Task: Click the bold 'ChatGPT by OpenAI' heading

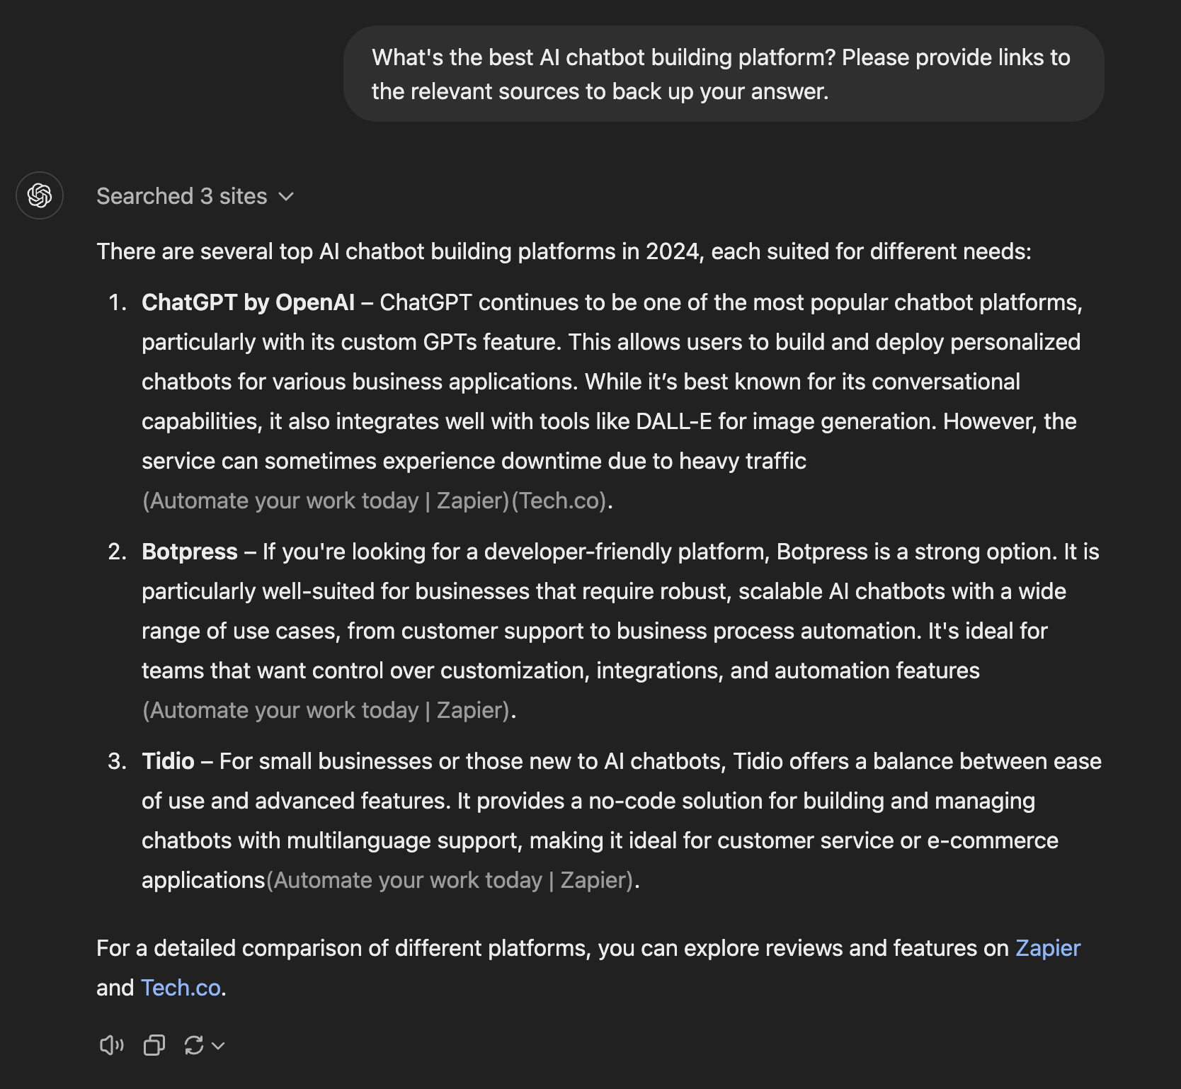Action: pyautogui.click(x=249, y=302)
